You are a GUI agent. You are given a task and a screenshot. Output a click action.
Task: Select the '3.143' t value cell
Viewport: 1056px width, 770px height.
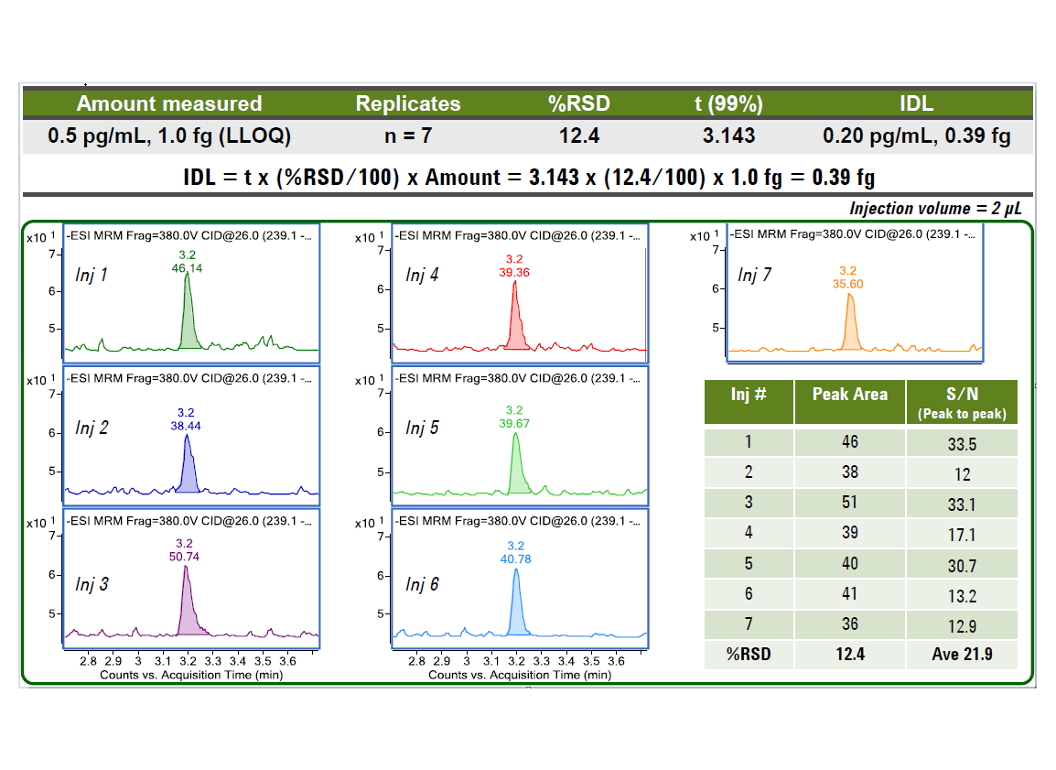[728, 136]
